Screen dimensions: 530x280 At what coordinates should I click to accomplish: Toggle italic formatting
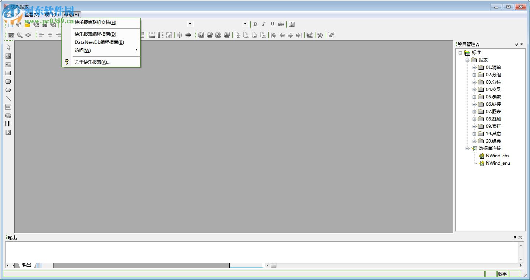coord(264,24)
